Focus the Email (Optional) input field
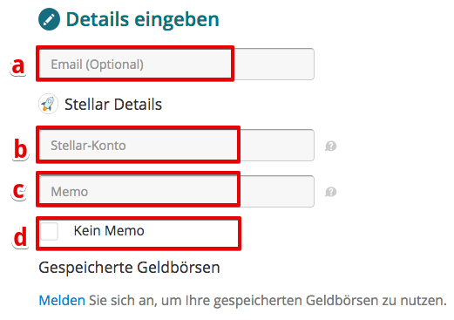The height and width of the screenshot is (320, 454). tap(177, 65)
